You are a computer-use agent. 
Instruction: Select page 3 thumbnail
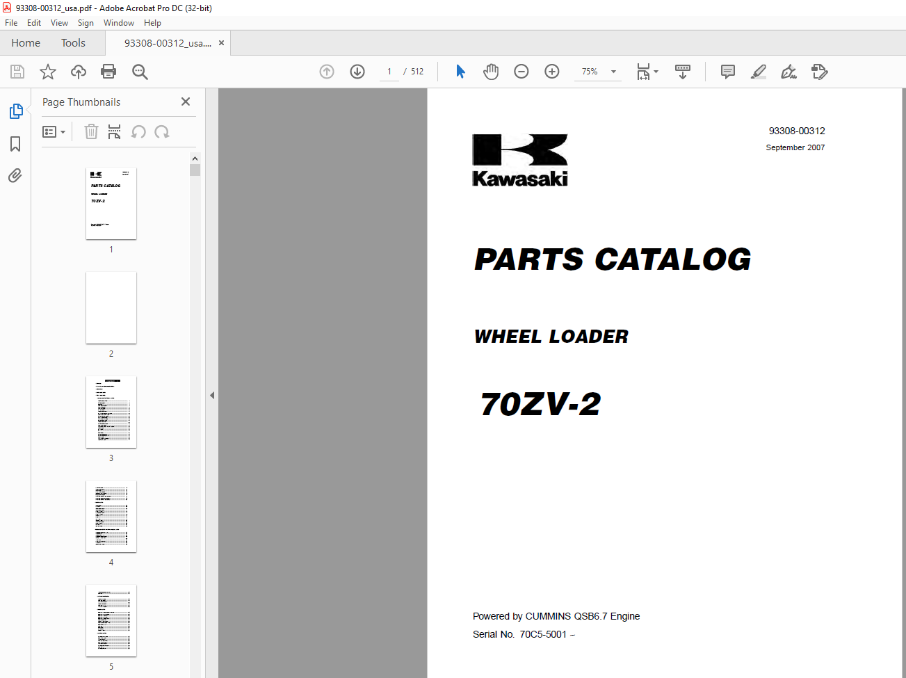tap(111, 412)
